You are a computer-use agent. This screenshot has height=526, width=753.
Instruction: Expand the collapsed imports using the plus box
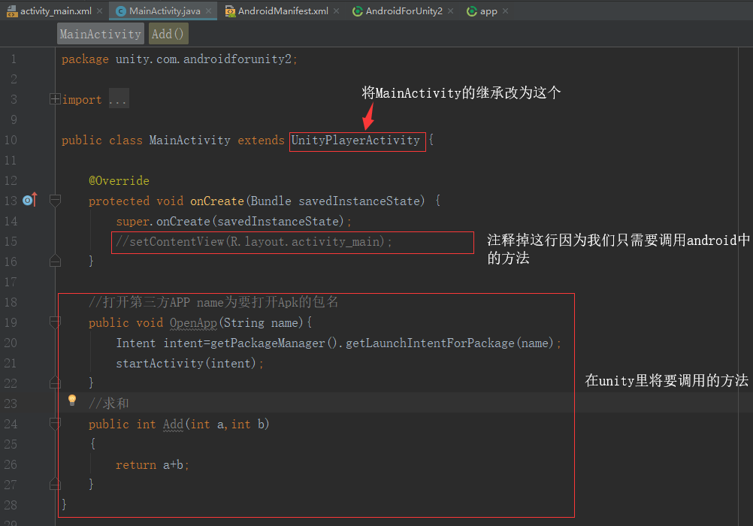[x=55, y=98]
